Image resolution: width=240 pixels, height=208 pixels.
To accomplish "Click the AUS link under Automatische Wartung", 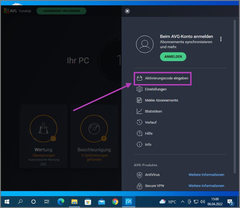I will [43, 164].
